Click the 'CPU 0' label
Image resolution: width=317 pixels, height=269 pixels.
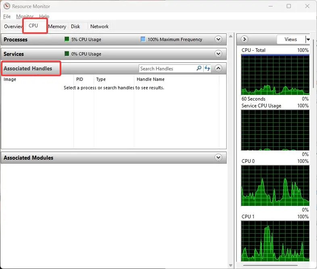248,161
